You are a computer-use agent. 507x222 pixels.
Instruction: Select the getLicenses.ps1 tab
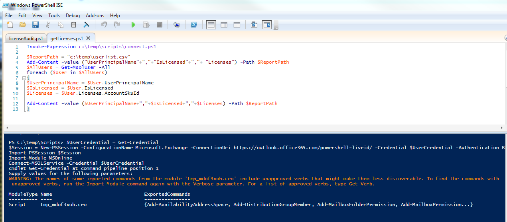click(67, 38)
